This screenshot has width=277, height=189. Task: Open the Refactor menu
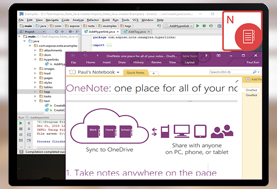93,20
